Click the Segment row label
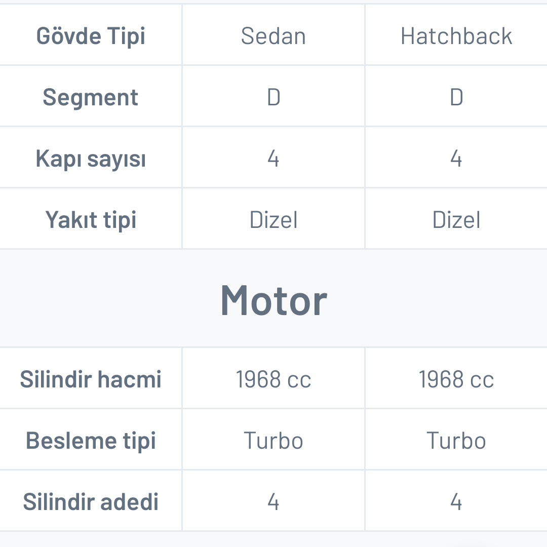547x547 pixels. [91, 97]
